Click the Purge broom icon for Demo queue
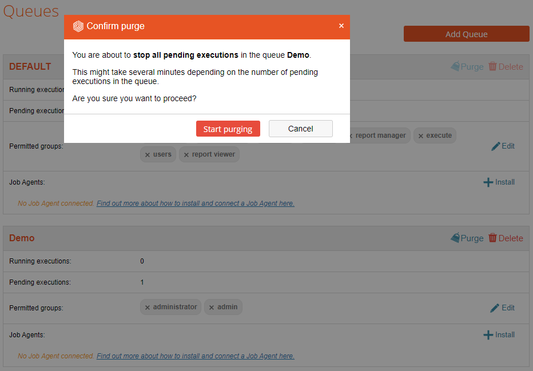Viewport: 533px width, 371px height. 455,238
